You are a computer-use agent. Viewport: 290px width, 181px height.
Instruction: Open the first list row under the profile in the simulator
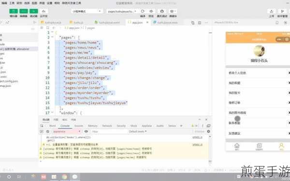tap(258, 73)
